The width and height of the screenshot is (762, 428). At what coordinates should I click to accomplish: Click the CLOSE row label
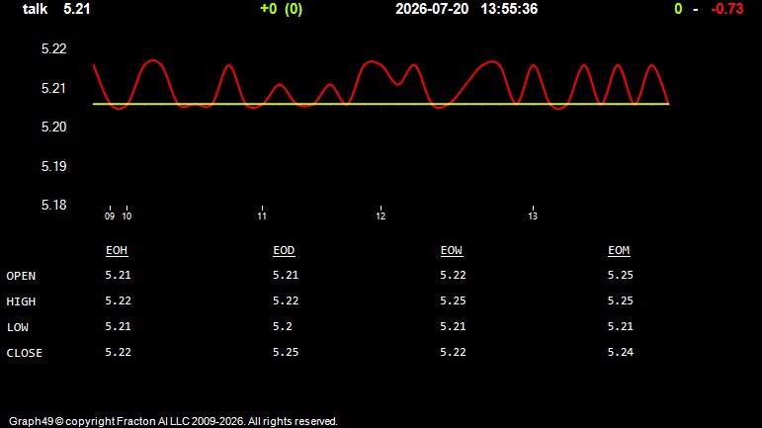tap(25, 353)
